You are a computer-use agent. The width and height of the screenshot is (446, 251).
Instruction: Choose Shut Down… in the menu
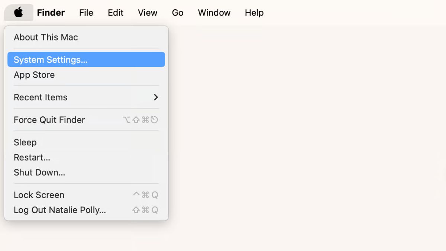tap(86, 173)
